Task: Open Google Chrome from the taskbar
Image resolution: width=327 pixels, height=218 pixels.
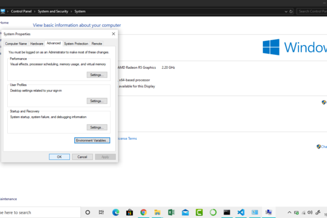Action: click(144, 212)
